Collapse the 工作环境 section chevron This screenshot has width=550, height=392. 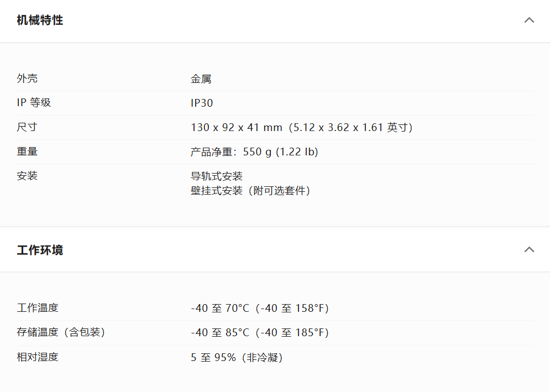(x=529, y=249)
